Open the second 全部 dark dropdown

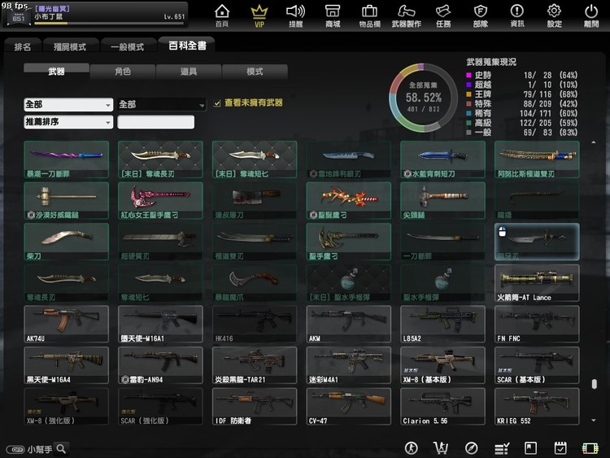click(162, 104)
